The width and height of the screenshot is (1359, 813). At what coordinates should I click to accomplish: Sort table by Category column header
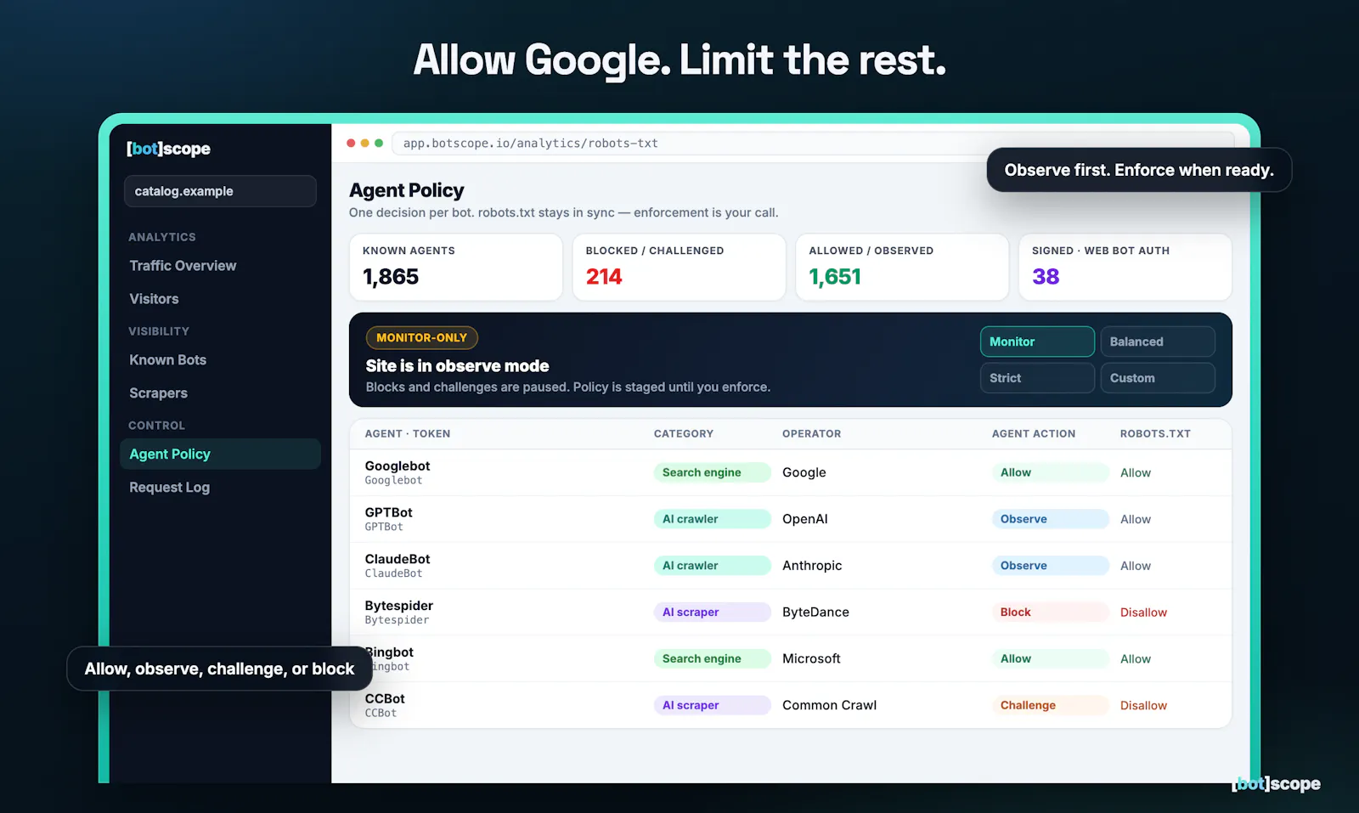click(684, 434)
